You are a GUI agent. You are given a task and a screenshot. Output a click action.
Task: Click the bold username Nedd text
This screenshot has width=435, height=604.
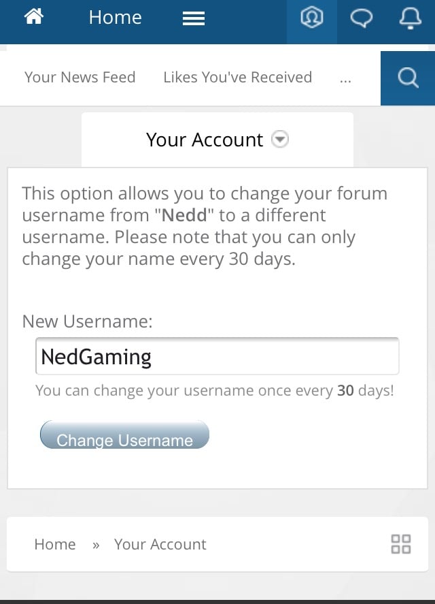point(184,215)
